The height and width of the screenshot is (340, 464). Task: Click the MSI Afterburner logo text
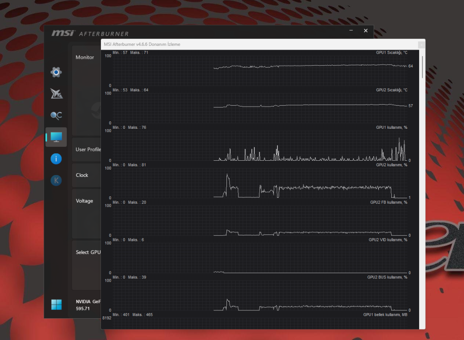pyautogui.click(x=90, y=33)
